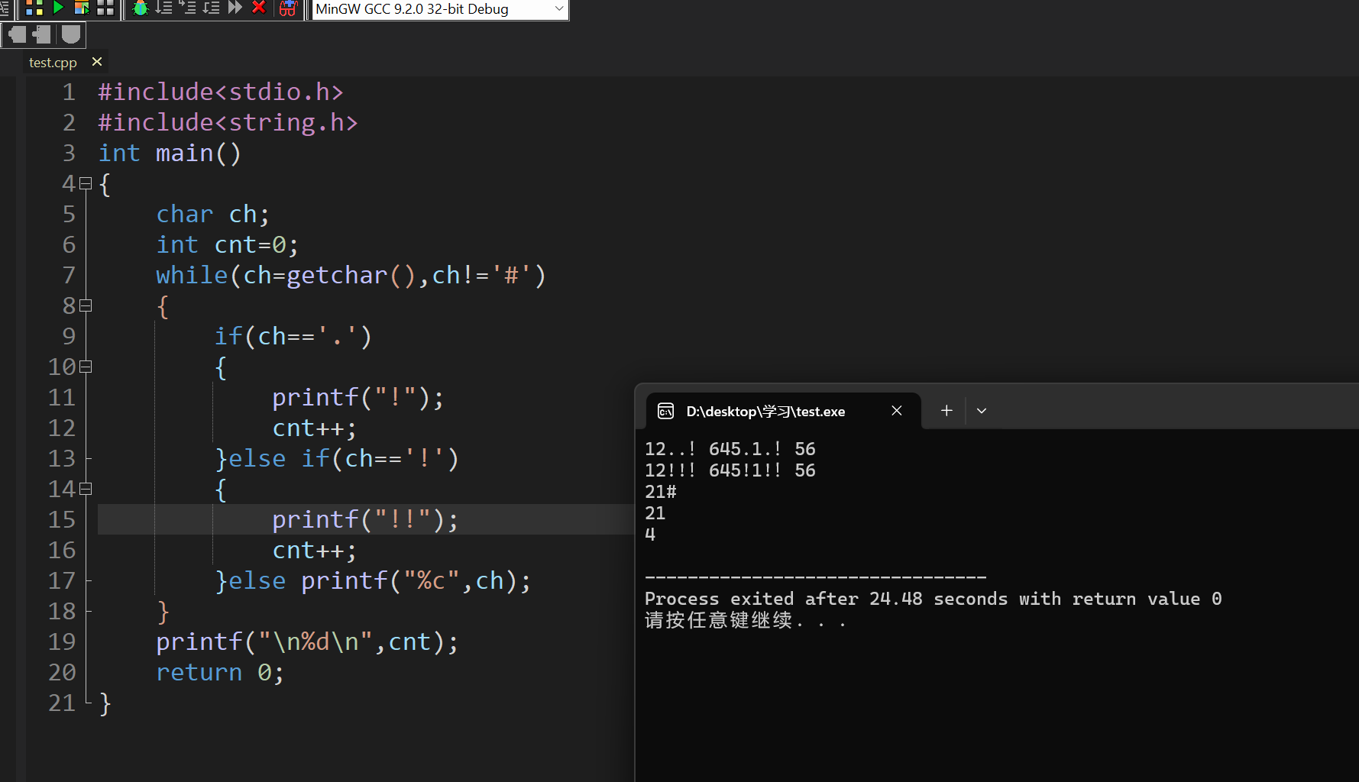Click the cnt++; statement on line 12
The image size is (1359, 782).
pos(315,428)
